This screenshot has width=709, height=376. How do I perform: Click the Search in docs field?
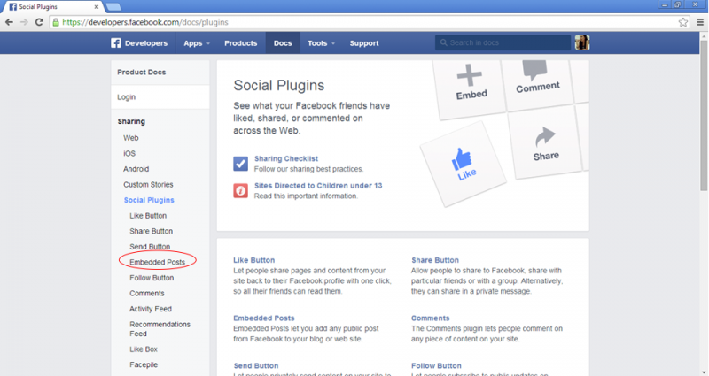click(503, 42)
